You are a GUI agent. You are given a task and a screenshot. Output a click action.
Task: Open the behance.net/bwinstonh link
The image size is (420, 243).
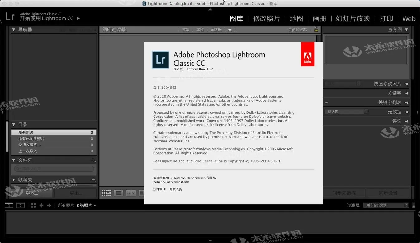[x=171, y=182]
